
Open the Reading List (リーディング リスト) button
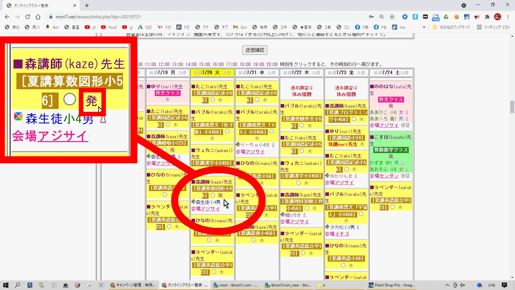click(x=493, y=27)
